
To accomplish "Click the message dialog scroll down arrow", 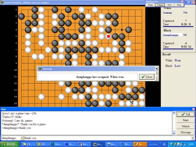I will click(x=157, y=79).
